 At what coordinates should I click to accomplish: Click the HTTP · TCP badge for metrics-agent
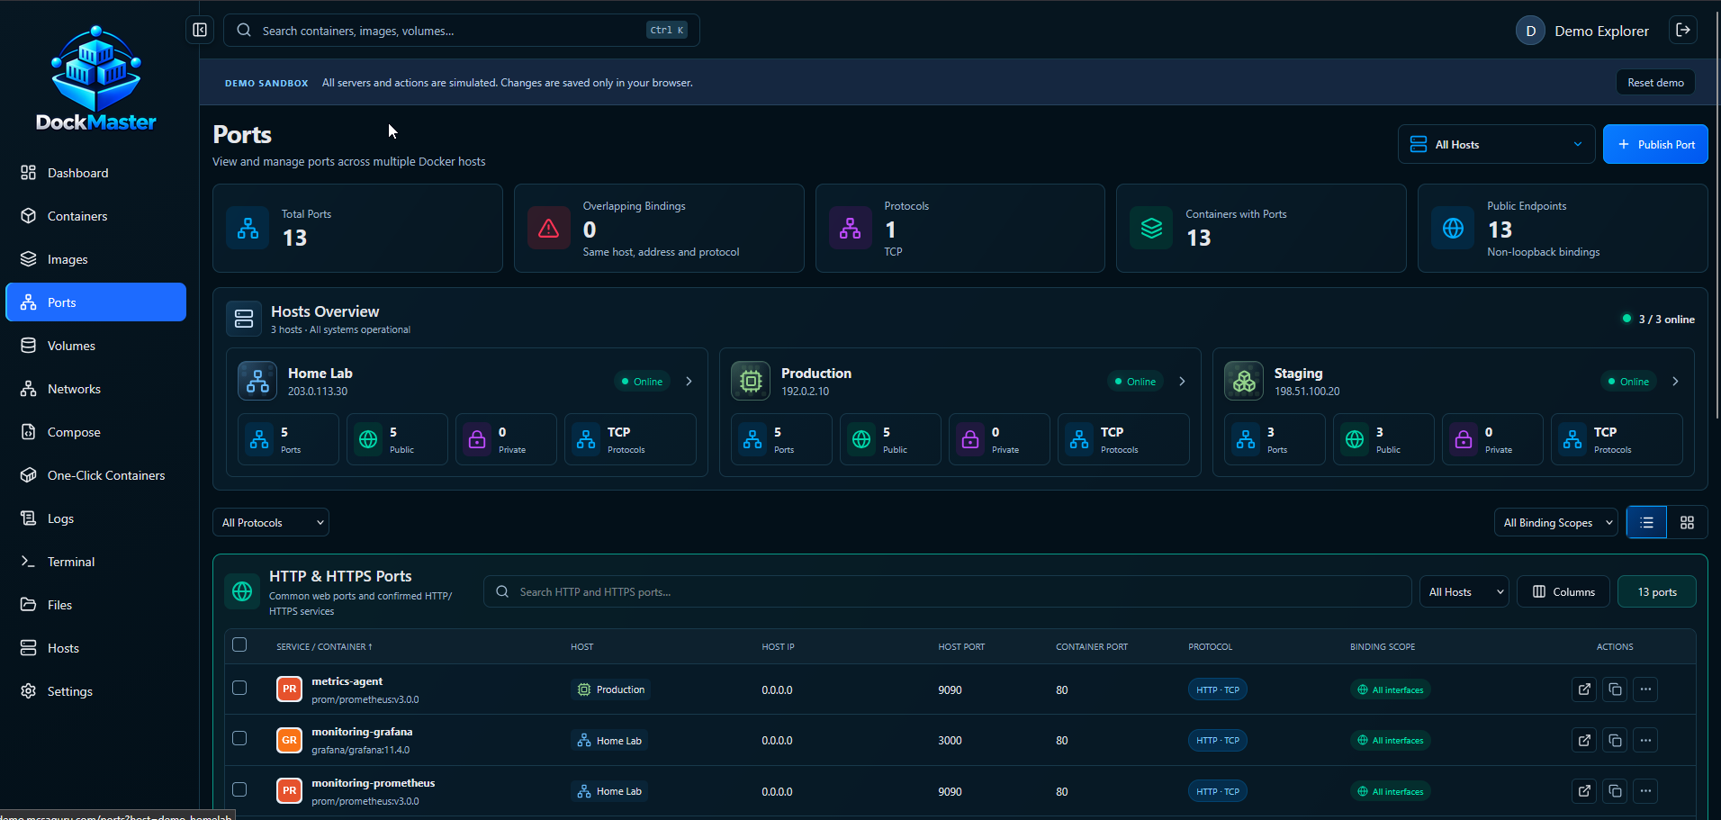pos(1218,689)
